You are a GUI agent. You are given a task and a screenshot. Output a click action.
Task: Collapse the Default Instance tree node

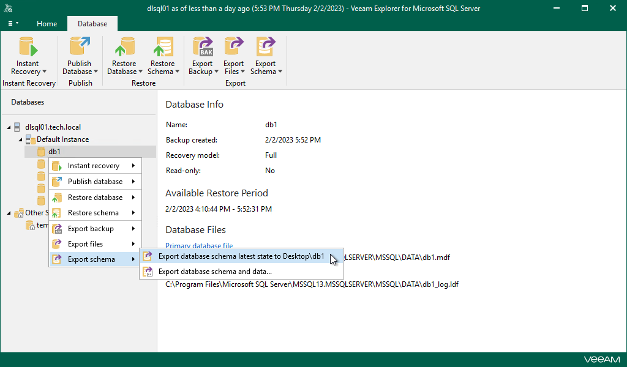(20, 140)
